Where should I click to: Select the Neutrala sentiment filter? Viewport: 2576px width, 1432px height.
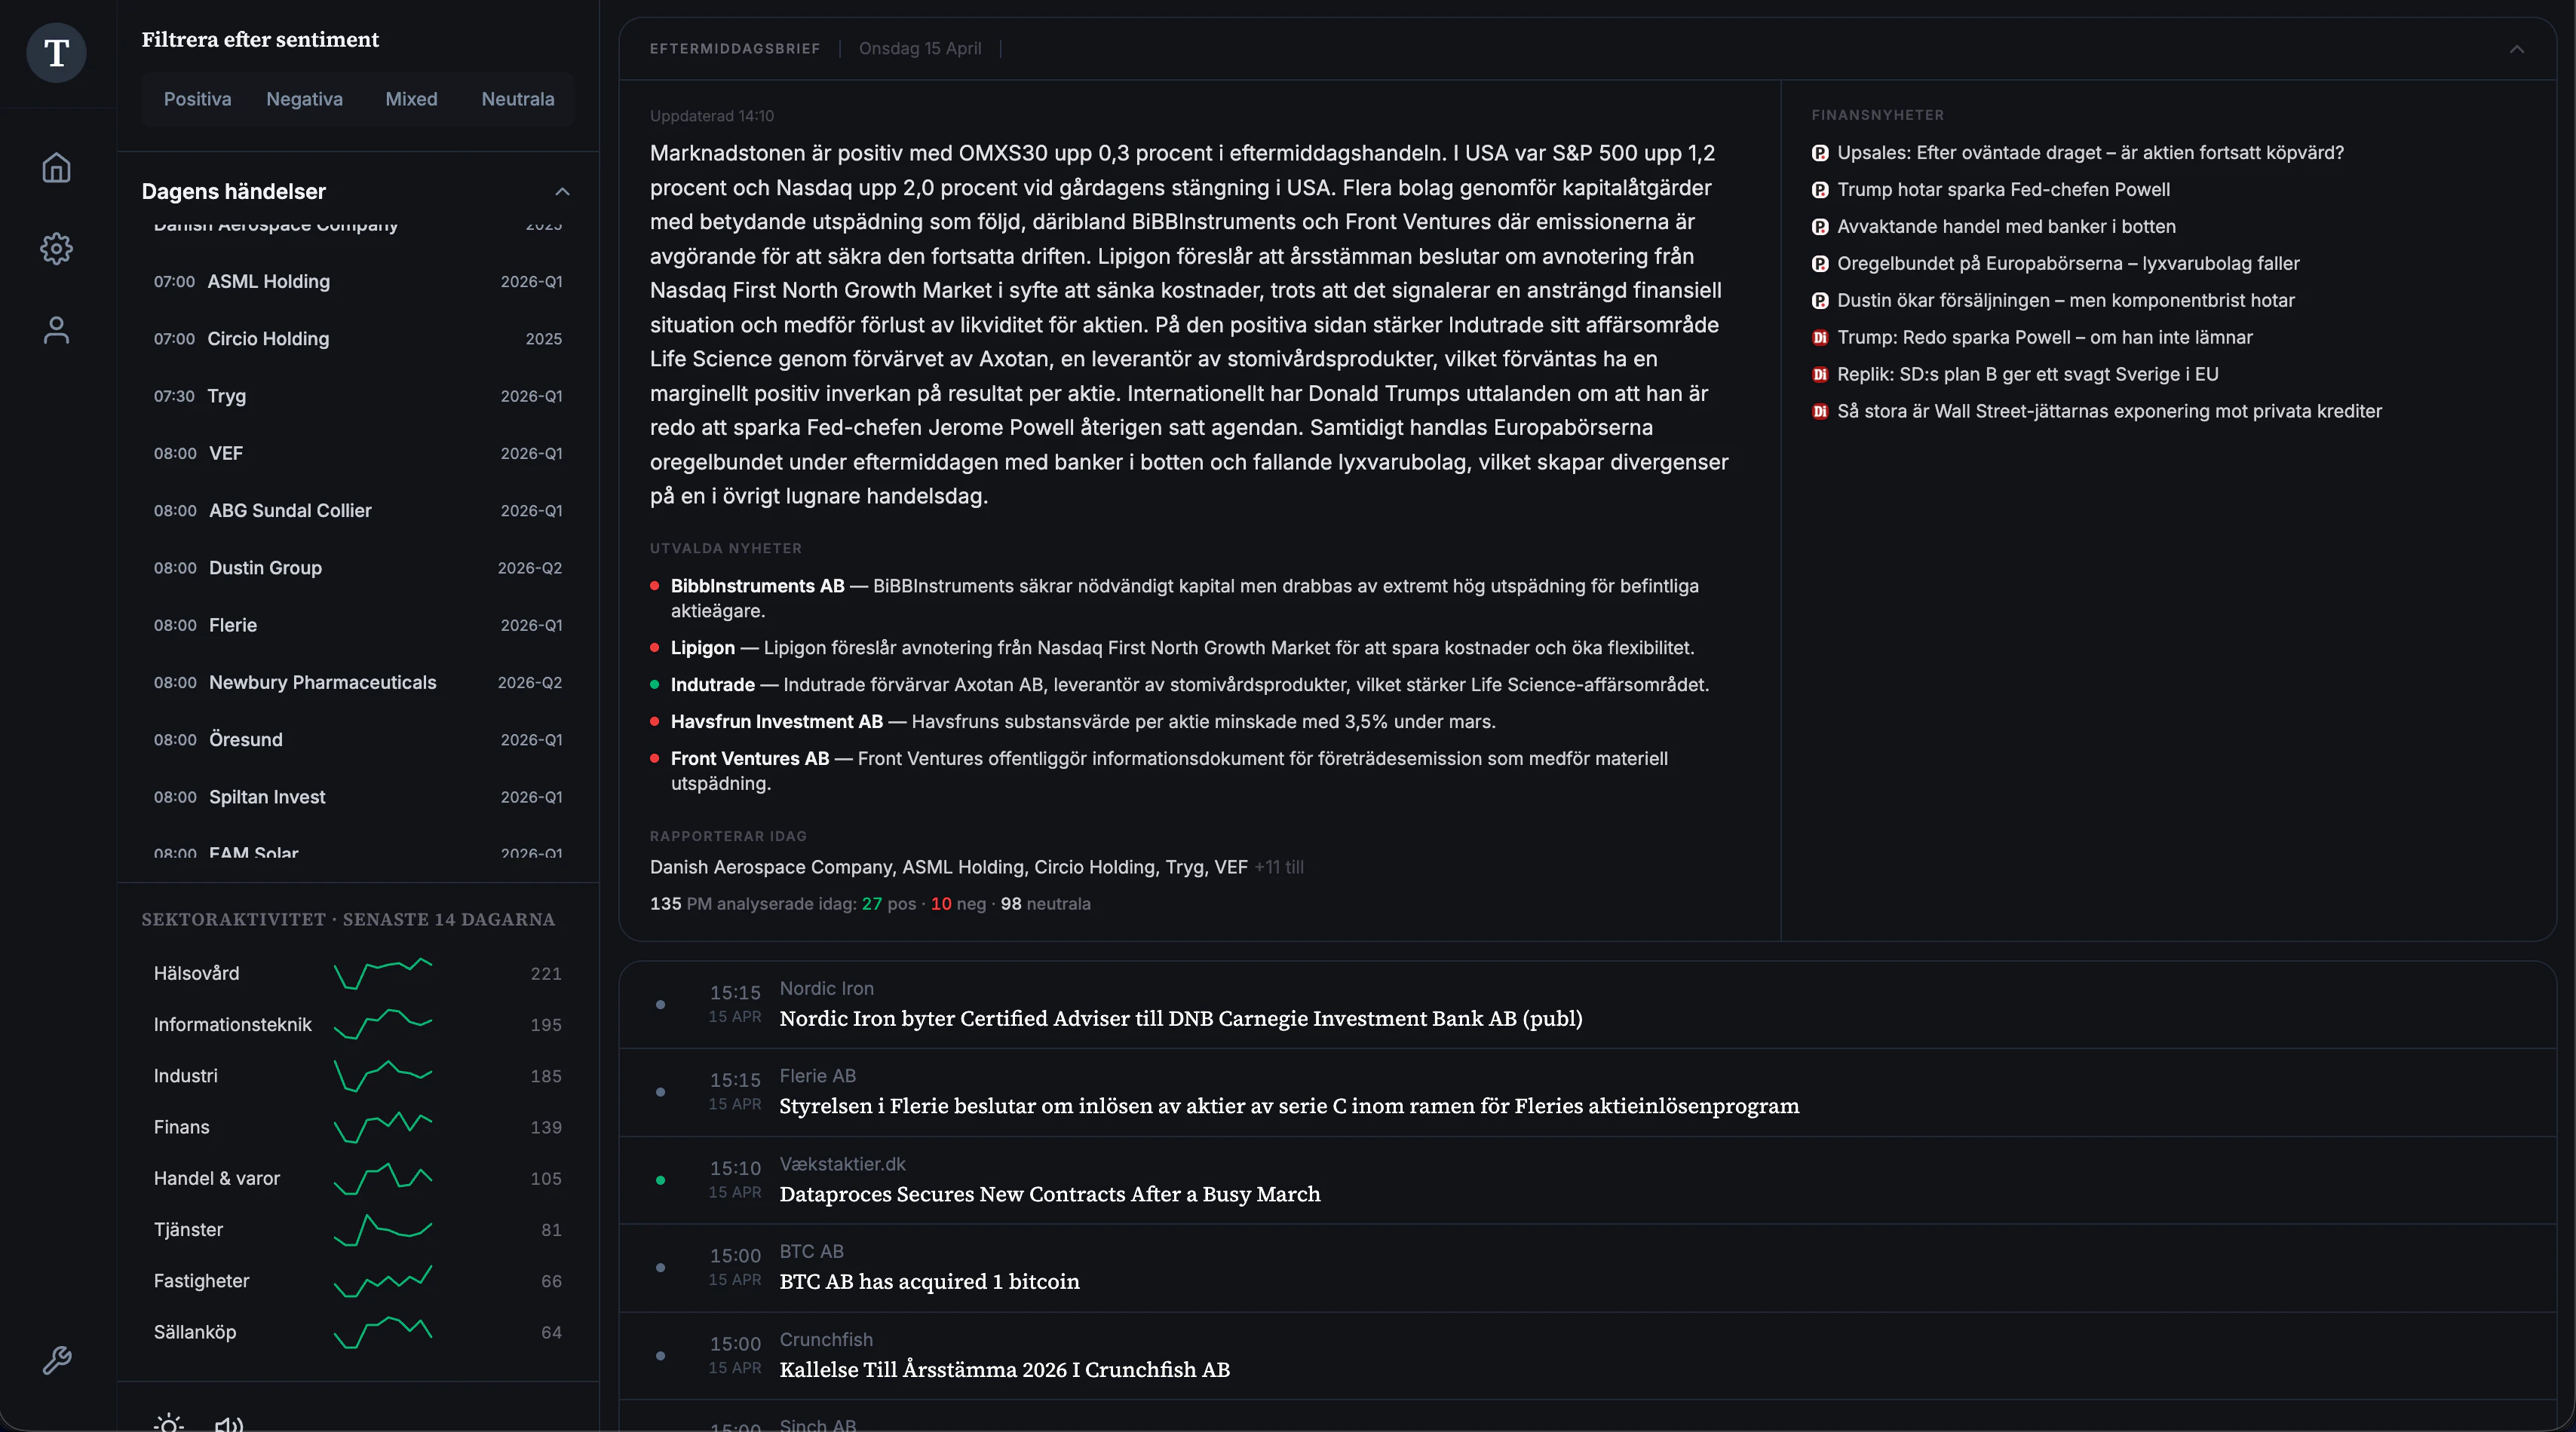(x=517, y=99)
